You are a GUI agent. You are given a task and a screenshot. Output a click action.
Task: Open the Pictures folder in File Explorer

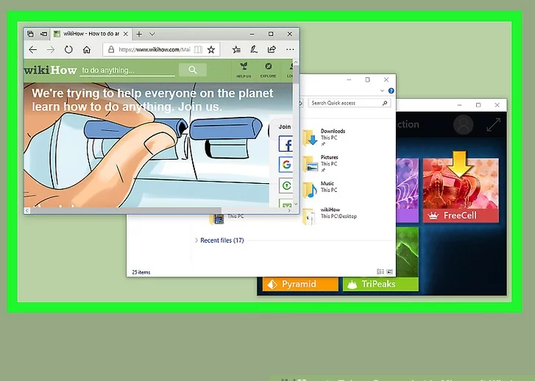[x=320, y=163]
